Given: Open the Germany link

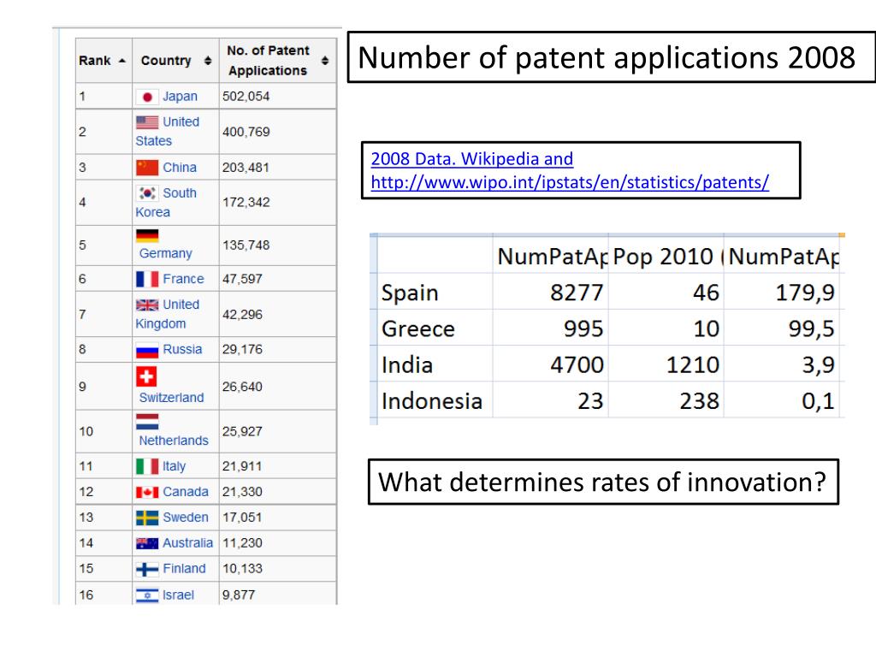Looking at the screenshot, I should [x=165, y=253].
